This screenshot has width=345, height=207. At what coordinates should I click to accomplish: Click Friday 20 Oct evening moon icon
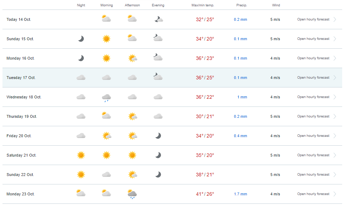(x=158, y=136)
